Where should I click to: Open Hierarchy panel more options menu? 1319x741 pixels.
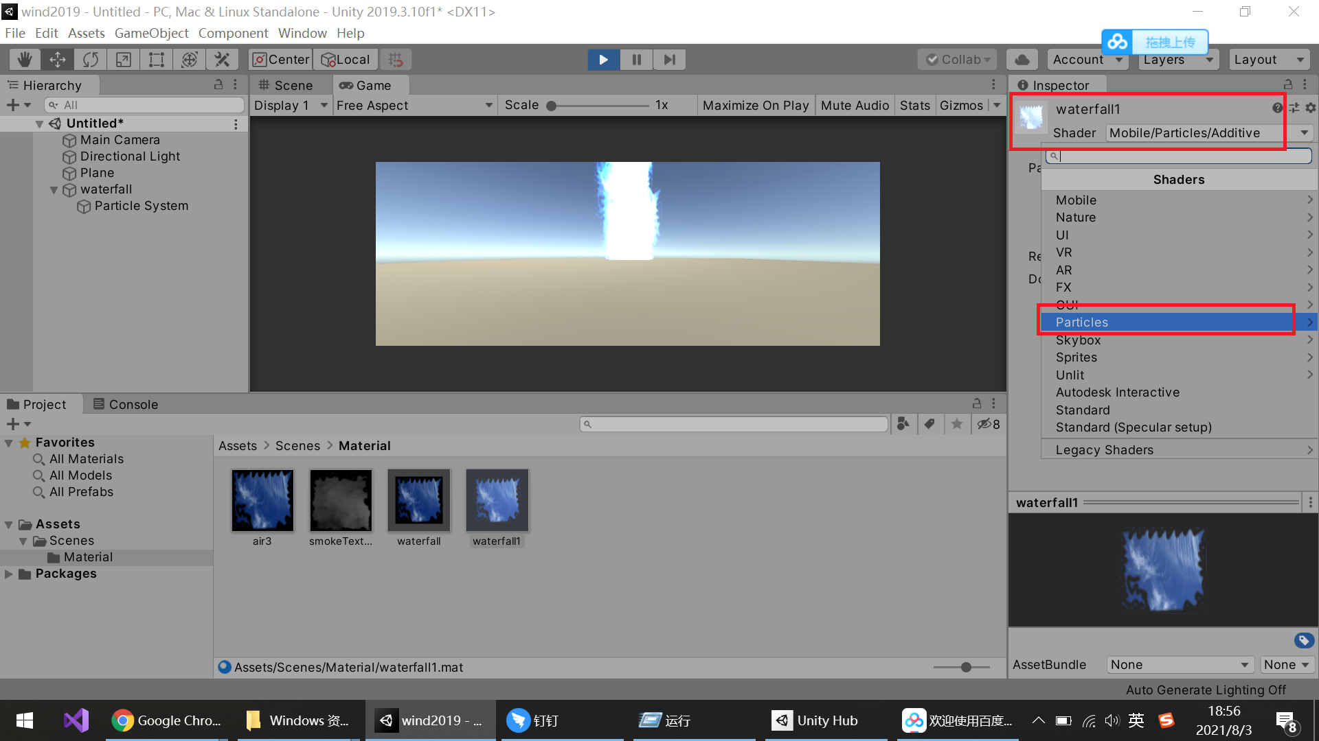click(236, 84)
